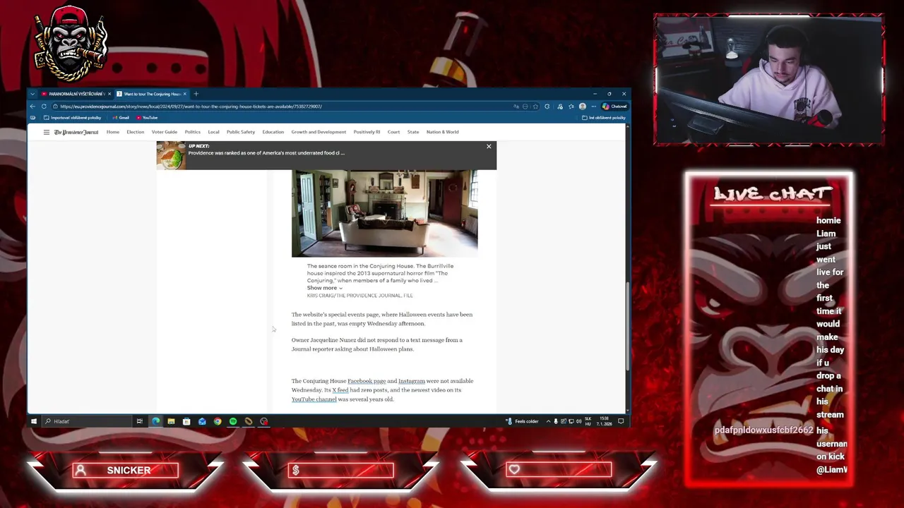Open the Chatovať Copilot button
The image size is (904, 508).
[615, 107]
